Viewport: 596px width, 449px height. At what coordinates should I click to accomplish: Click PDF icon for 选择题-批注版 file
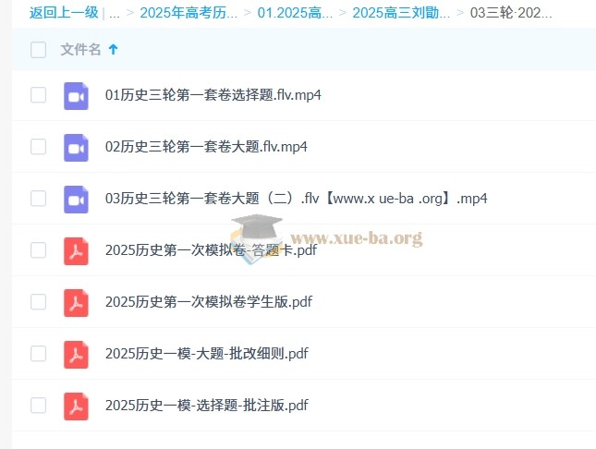click(x=75, y=406)
